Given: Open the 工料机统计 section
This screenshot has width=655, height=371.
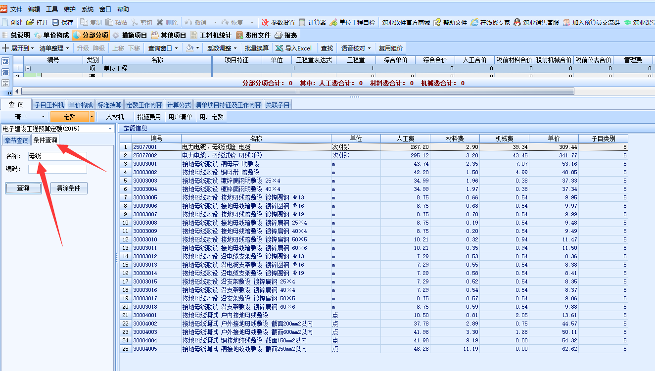Looking at the screenshot, I should [x=211, y=35].
